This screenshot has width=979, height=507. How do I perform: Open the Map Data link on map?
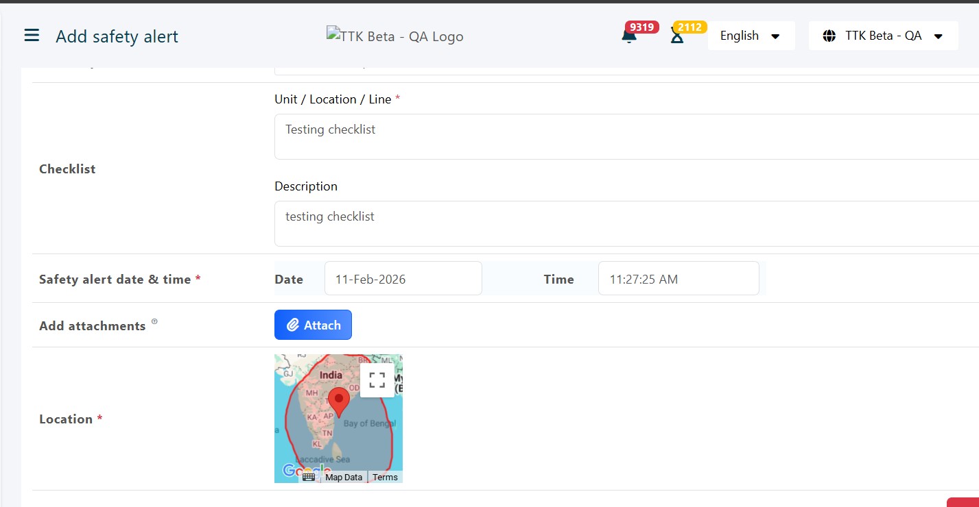tap(343, 477)
